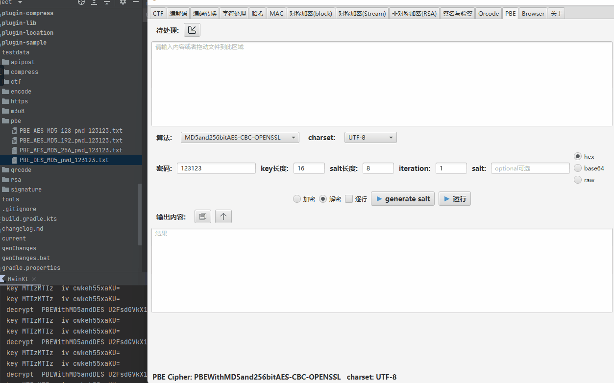
Task: Click the qrcode folder icon
Action: 6,170
